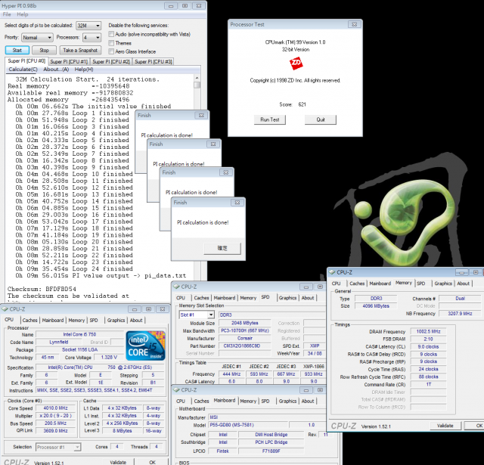Open CPU tab in the CPU-Z Mainboard window
484x465 pixels.
pos(181,401)
